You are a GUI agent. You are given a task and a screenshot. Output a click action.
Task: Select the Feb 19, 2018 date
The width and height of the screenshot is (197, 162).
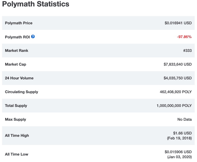(x=179, y=138)
